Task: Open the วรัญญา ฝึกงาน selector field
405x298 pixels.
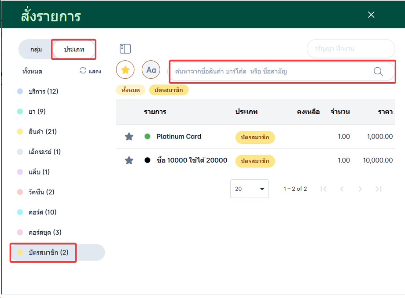Action: point(350,49)
